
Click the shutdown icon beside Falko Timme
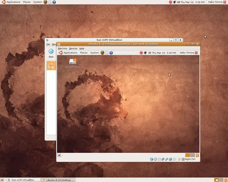coord(196,53)
